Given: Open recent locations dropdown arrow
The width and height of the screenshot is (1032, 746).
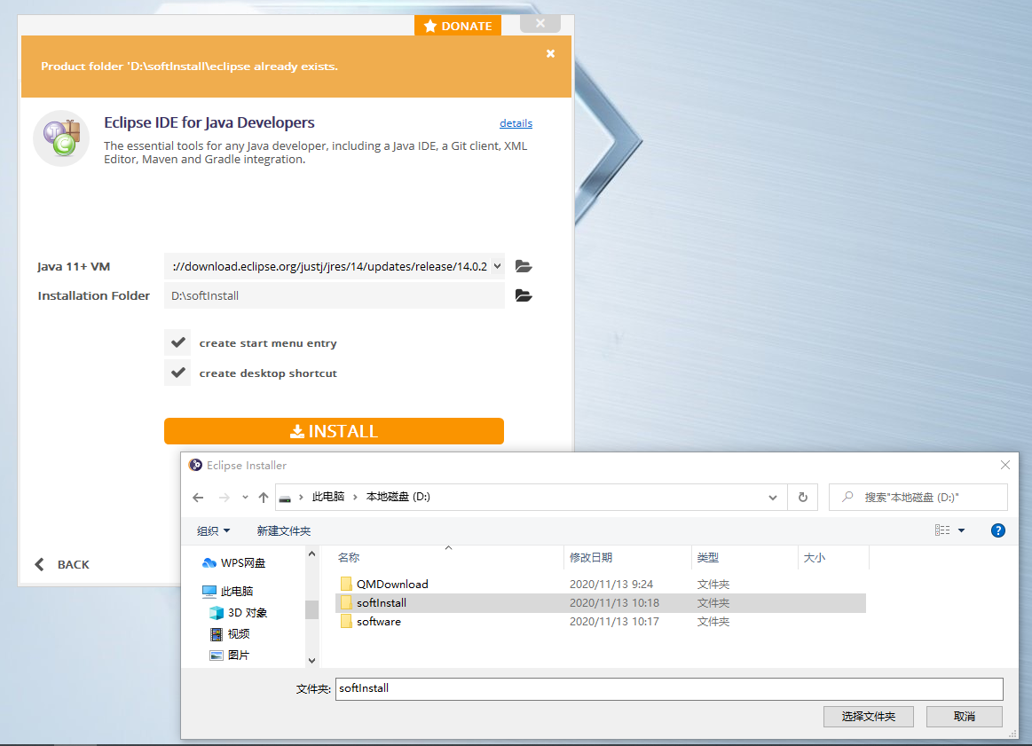Looking at the screenshot, I should [245, 498].
